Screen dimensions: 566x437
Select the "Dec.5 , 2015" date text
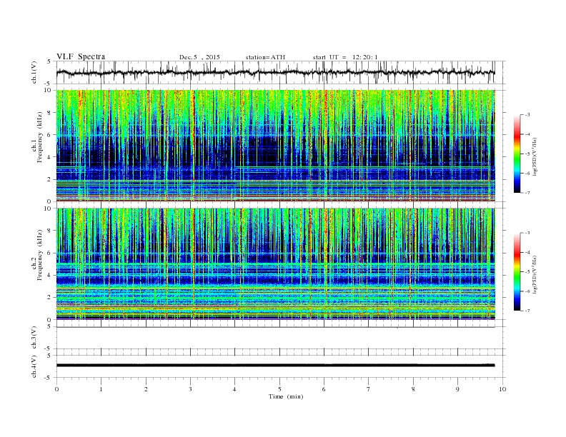[199, 57]
